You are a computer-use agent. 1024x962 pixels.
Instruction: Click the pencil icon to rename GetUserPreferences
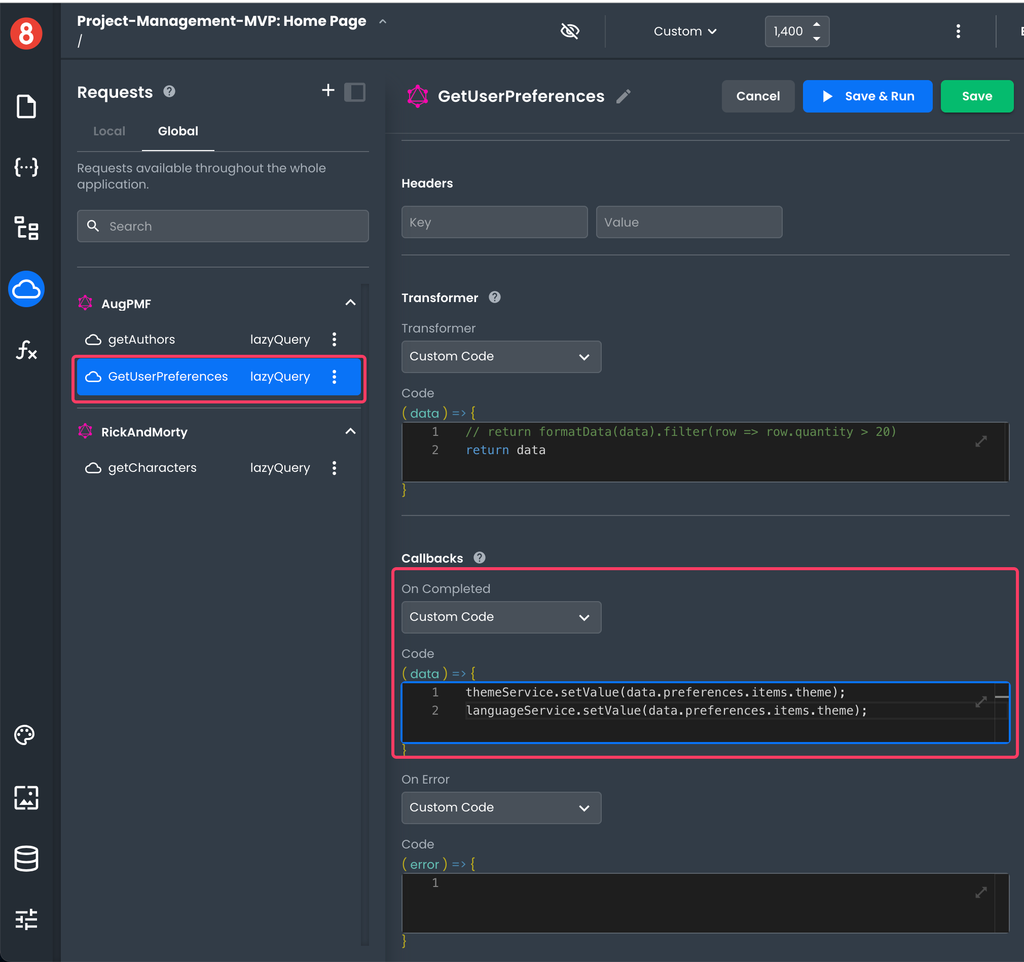pyautogui.click(x=623, y=96)
